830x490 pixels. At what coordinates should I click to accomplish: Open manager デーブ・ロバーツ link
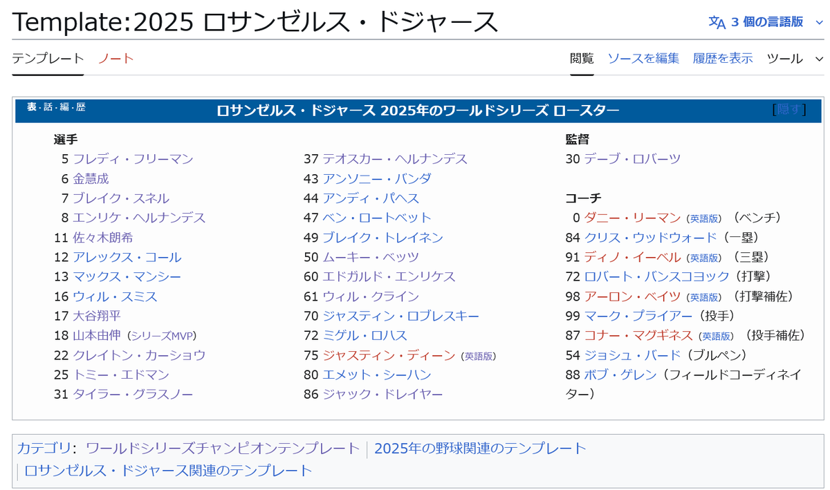tap(632, 159)
